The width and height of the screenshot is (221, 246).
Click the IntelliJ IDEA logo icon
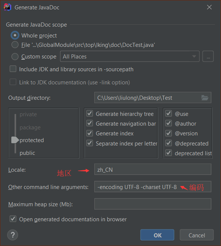tap(8, 7)
